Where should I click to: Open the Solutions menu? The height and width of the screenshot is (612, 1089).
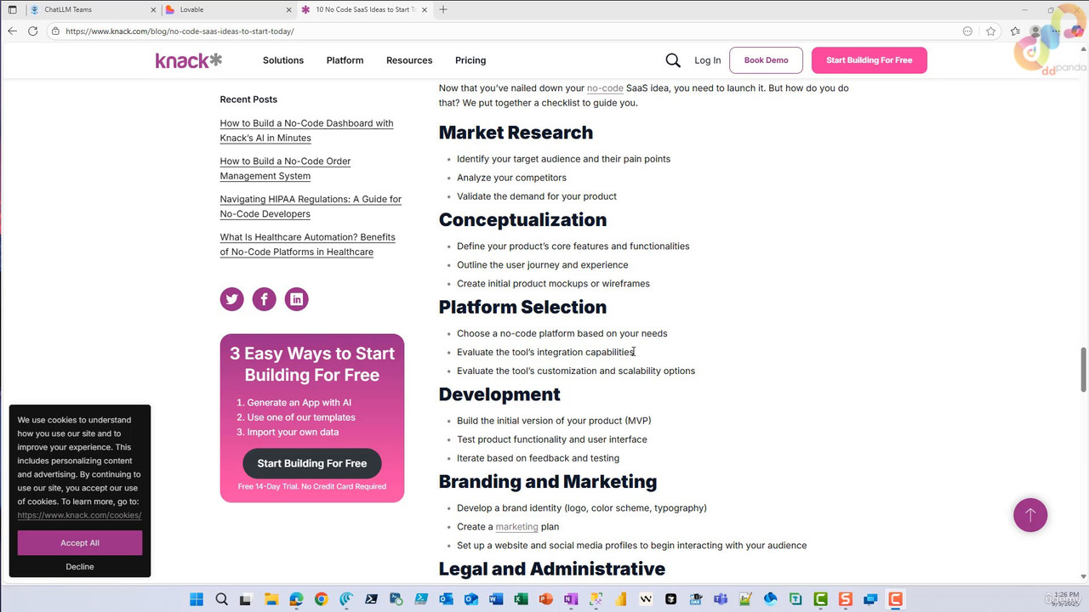click(x=283, y=60)
